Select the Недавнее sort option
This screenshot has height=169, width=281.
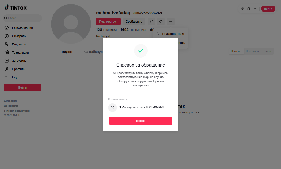[237, 51]
